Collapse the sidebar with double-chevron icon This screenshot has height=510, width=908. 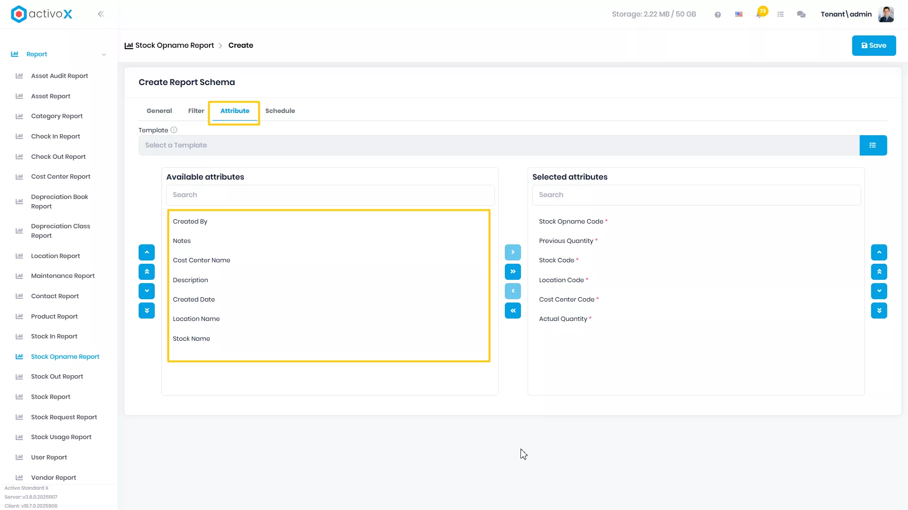[x=101, y=14]
